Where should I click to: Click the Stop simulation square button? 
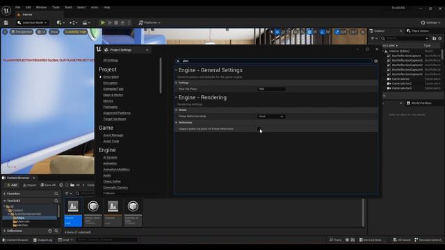[x=116, y=23]
